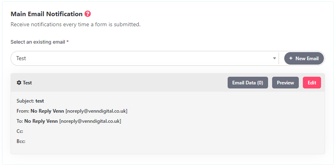Click the plus icon in New Email button
336x168 pixels.
click(291, 58)
